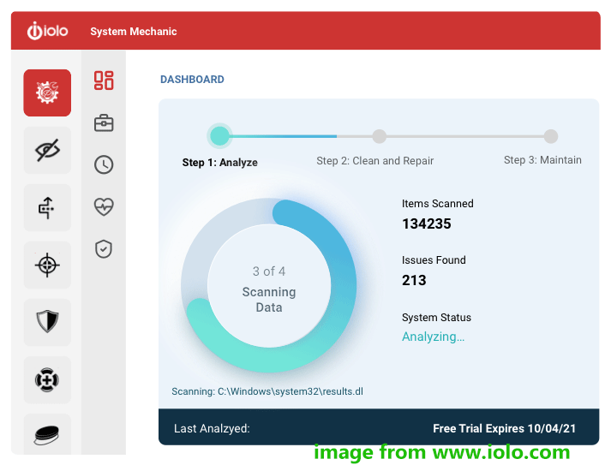The height and width of the screenshot is (465, 611).
Task: Click the 'Analyzing...' system status text
Action: coord(433,337)
